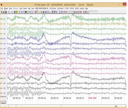
Task: Open the ALL dropdown at bottom right
Action: coord(121,106)
